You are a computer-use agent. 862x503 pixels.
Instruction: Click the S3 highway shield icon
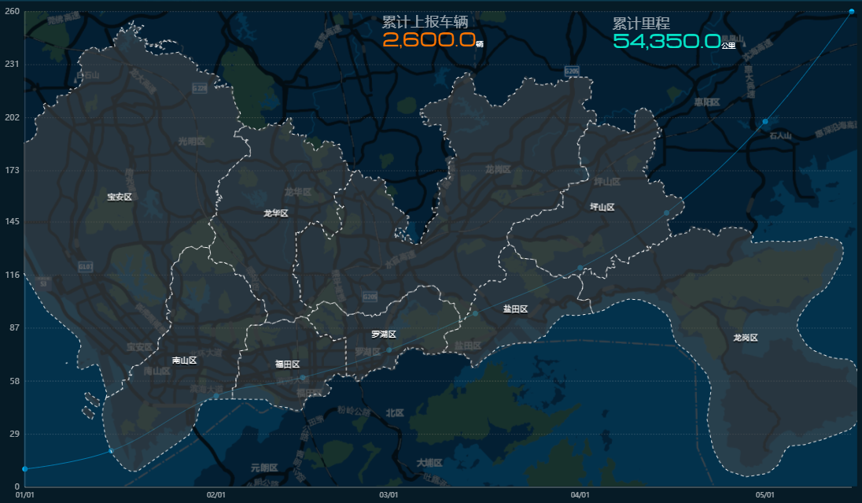(43, 283)
